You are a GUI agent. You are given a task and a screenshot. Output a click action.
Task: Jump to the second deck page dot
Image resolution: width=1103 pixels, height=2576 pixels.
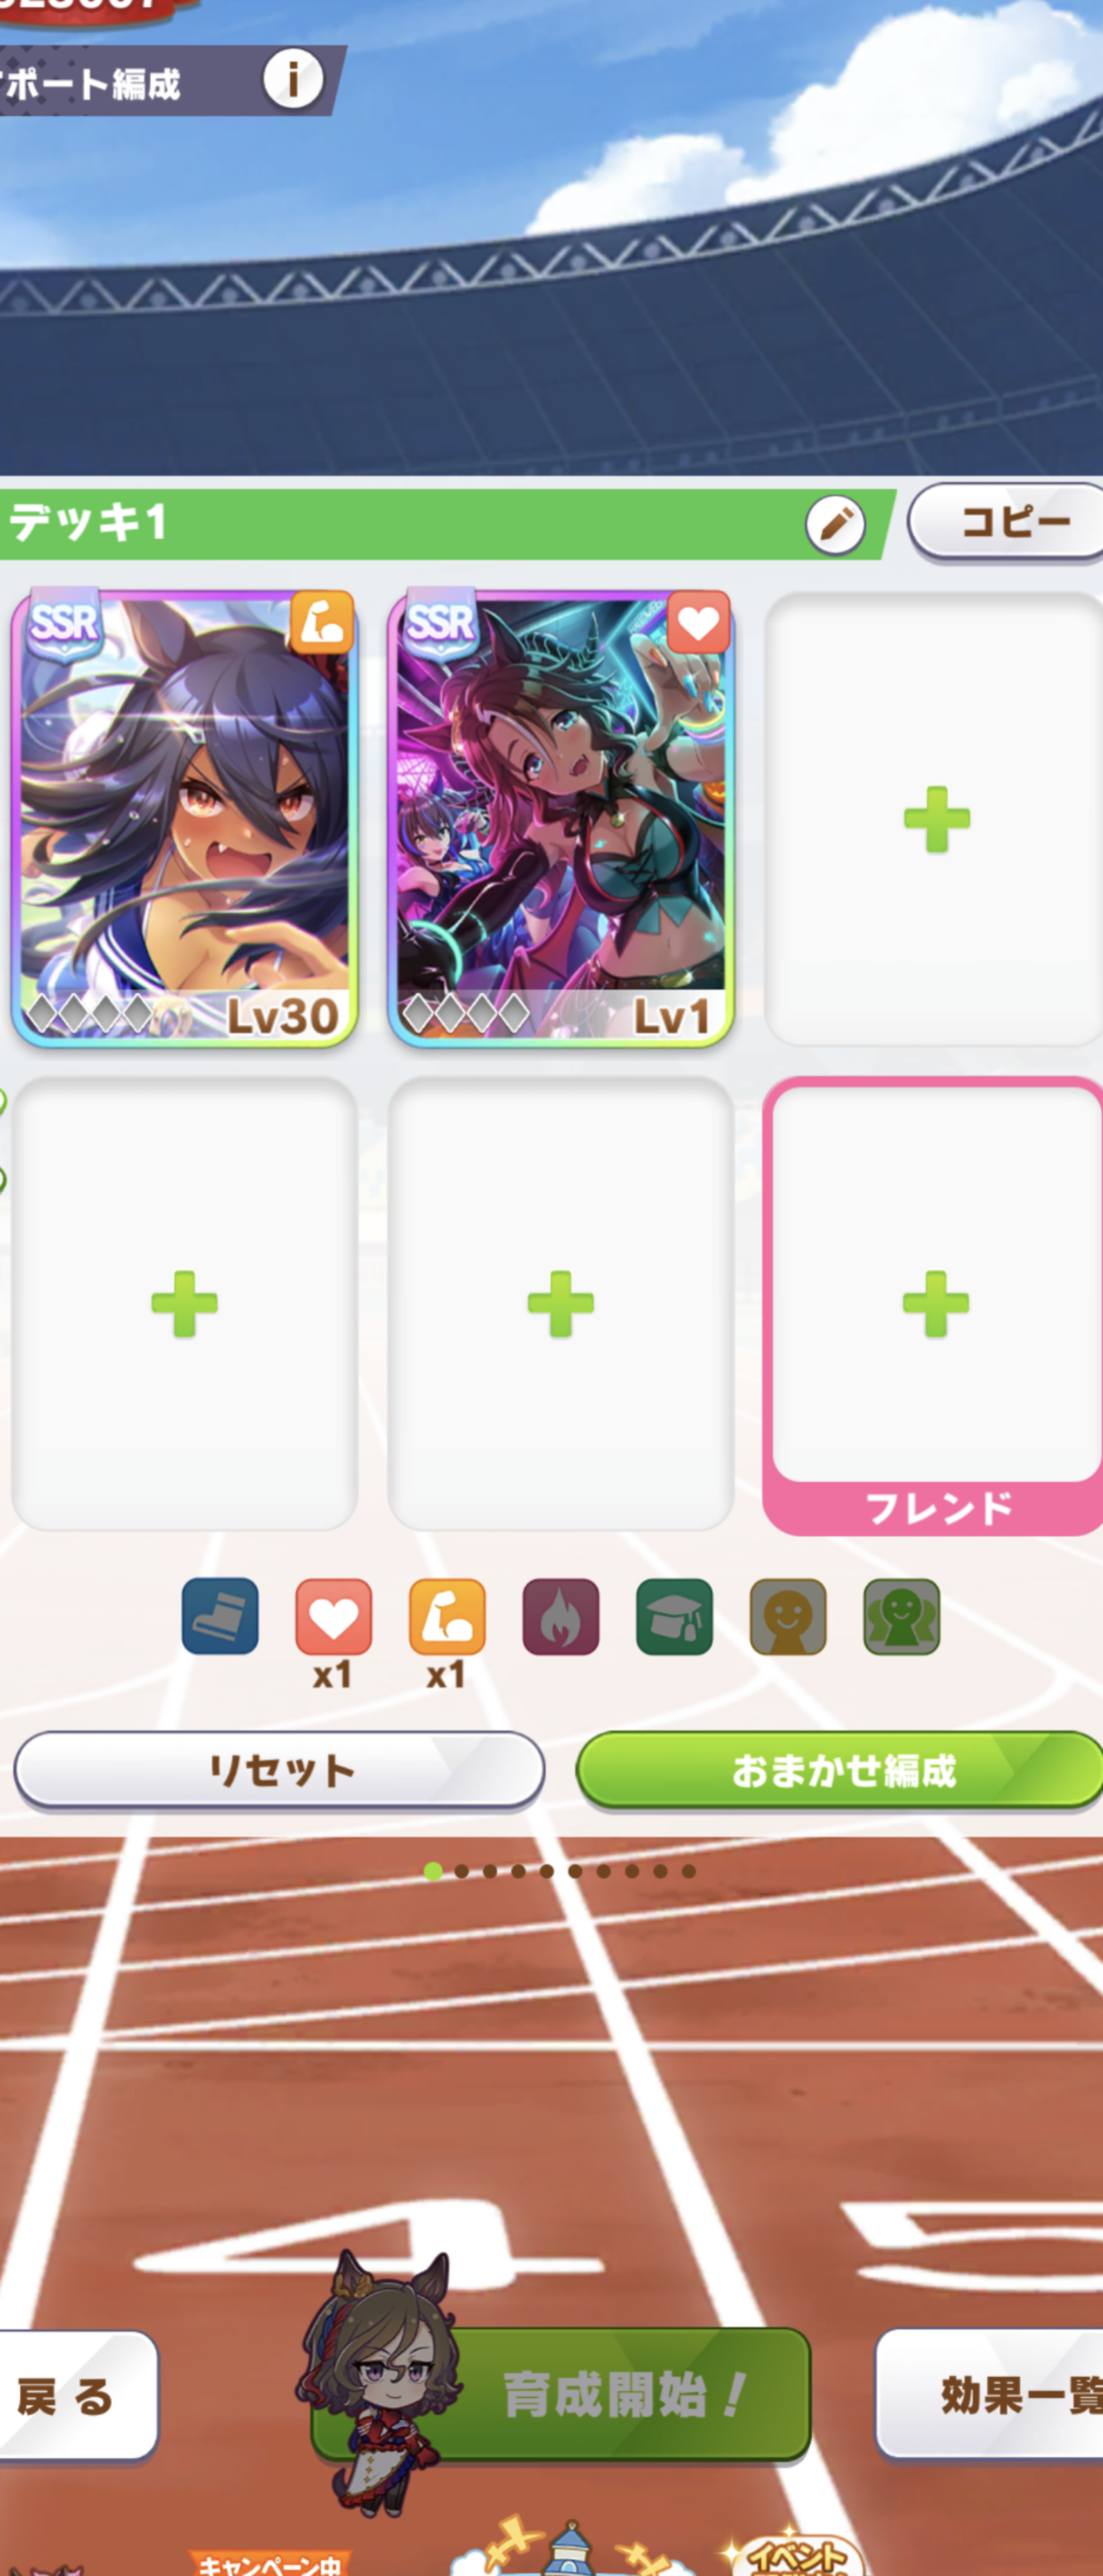tap(461, 1871)
